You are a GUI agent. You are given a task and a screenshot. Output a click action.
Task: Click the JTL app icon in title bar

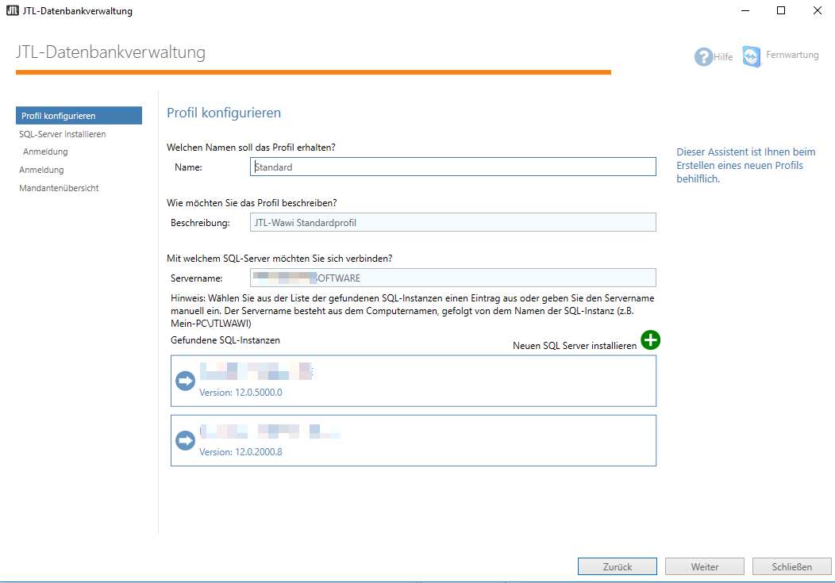pos(12,10)
